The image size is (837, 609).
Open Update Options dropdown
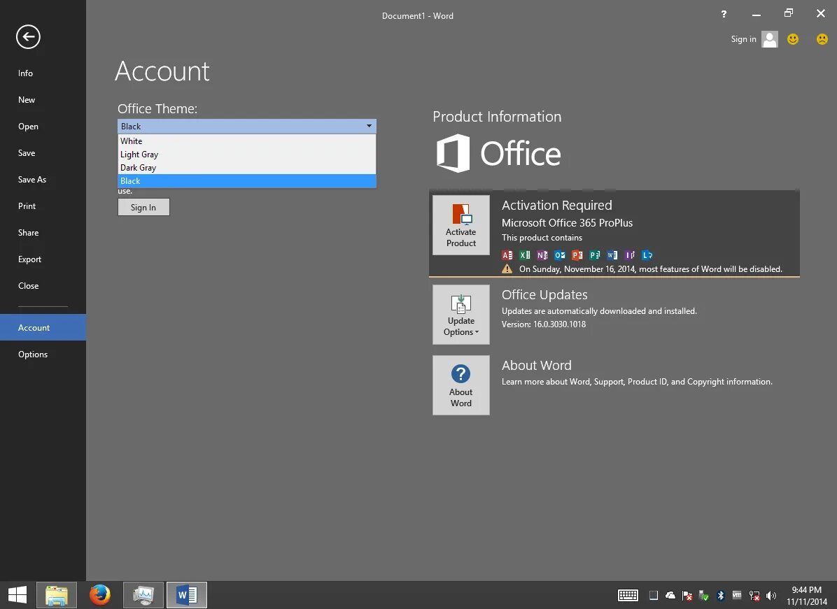[x=460, y=315]
